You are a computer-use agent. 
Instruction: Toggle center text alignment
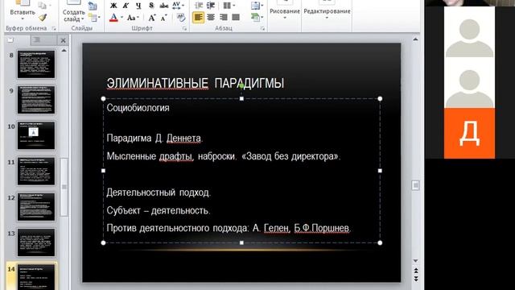click(211, 18)
